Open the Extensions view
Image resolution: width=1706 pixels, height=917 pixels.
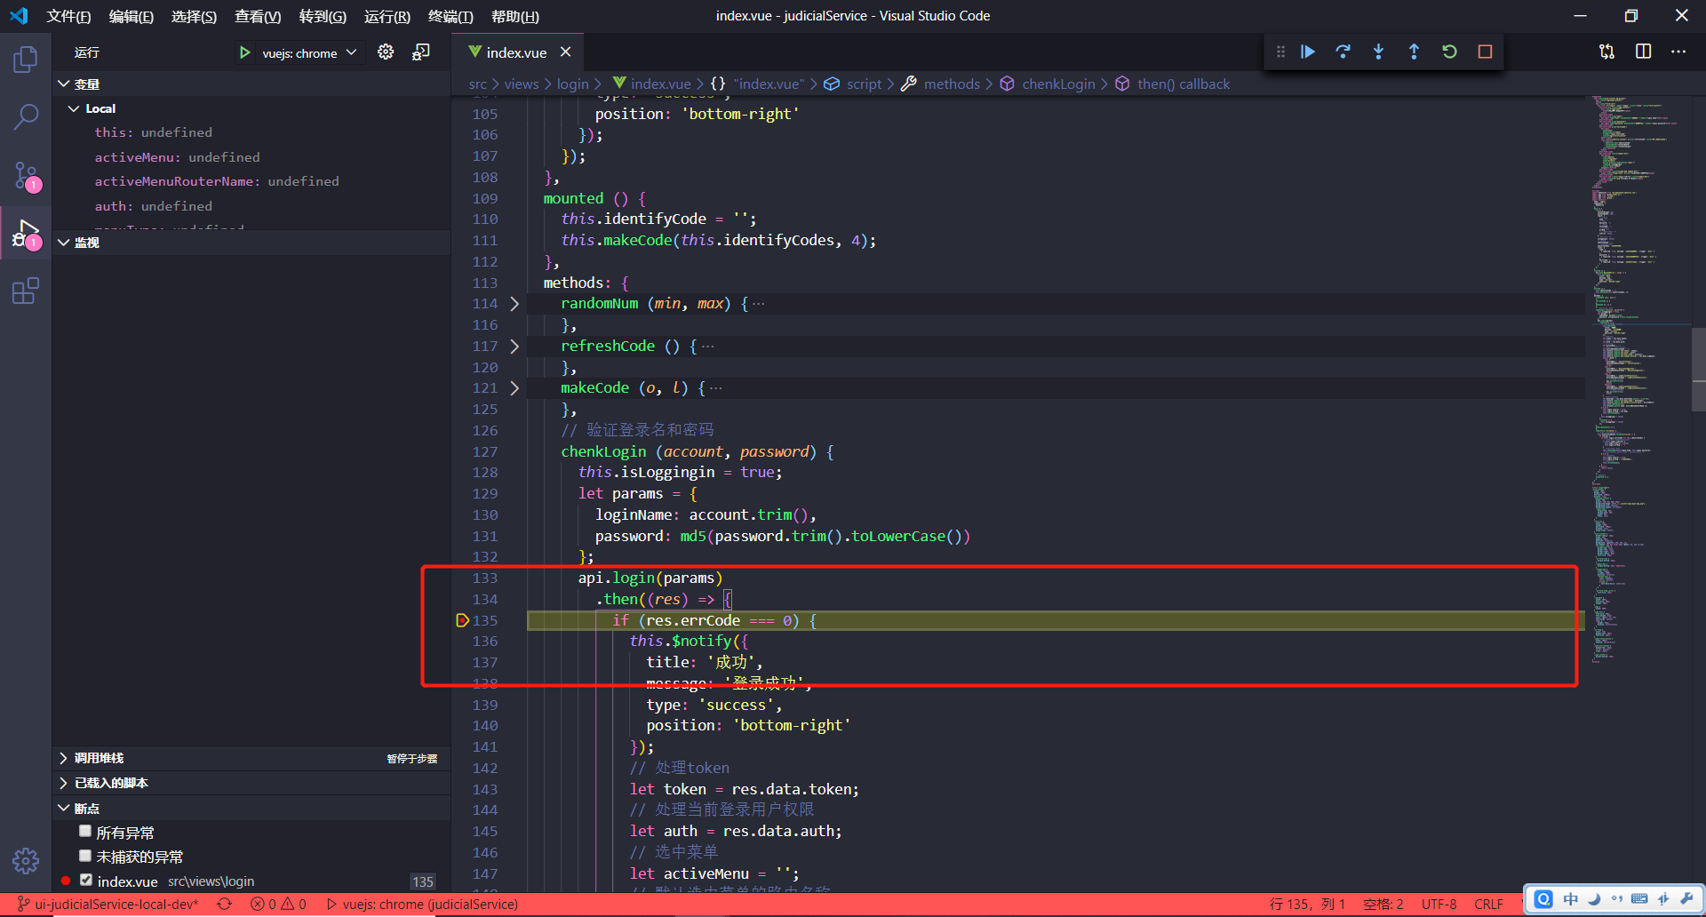(x=26, y=291)
